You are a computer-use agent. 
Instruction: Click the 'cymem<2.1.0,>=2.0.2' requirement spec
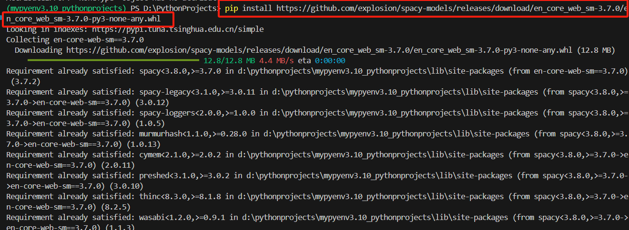tap(180, 155)
